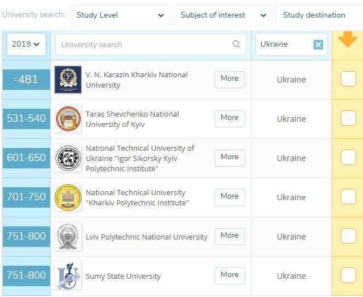This screenshot has width=363, height=297.
Task: Click Igor Sikorsky Kyiv Polytechnic logo
Action: coord(68,158)
